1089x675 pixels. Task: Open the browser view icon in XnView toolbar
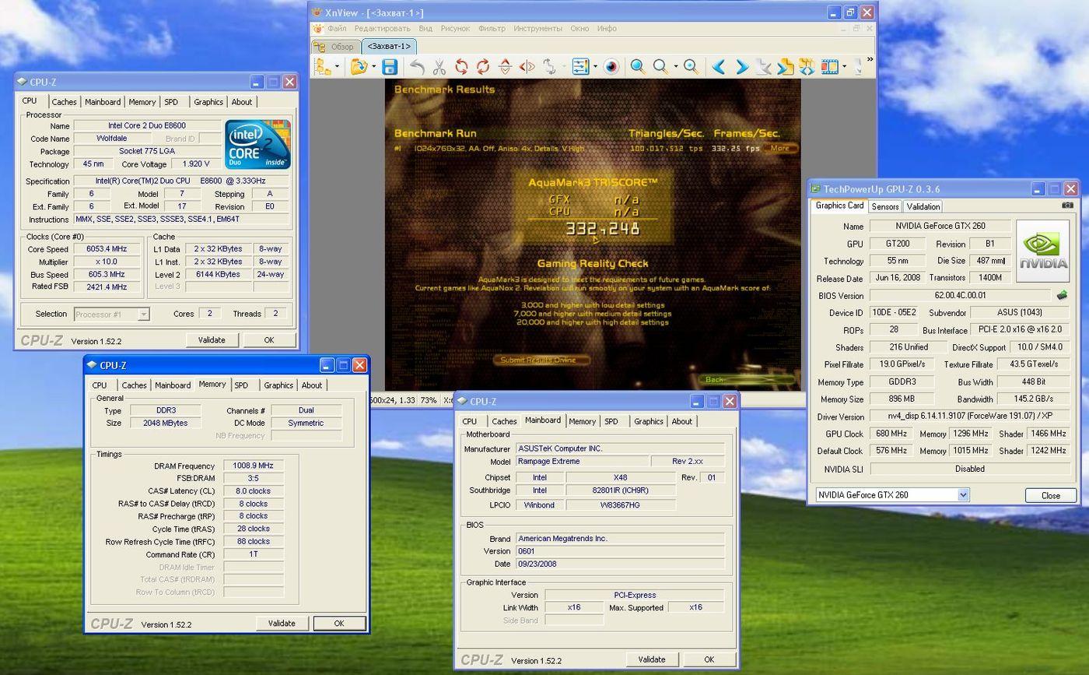pyautogui.click(x=323, y=67)
